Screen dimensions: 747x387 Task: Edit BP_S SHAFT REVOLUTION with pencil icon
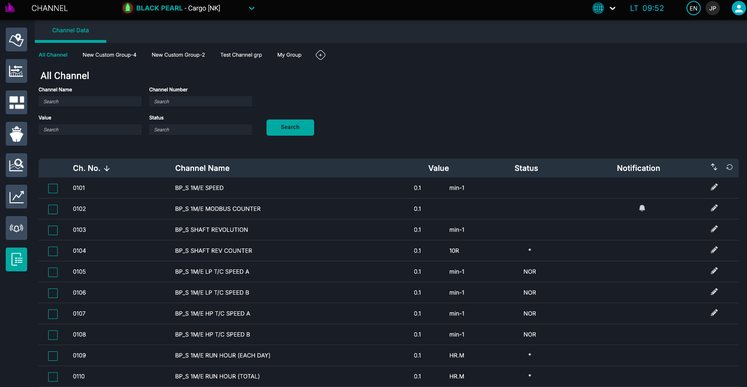coord(714,229)
